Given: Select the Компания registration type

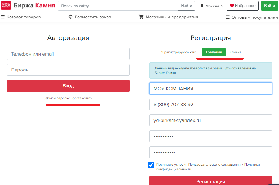Looking at the screenshot, I should click(213, 52).
